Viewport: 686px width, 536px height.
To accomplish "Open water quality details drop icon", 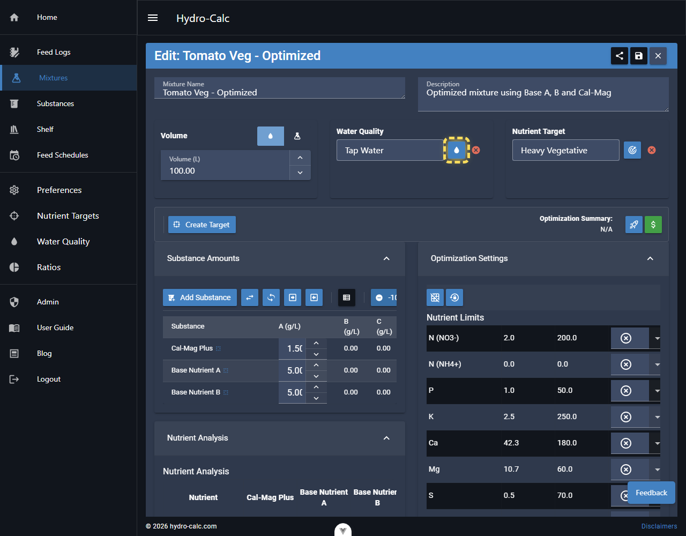I will 457,150.
